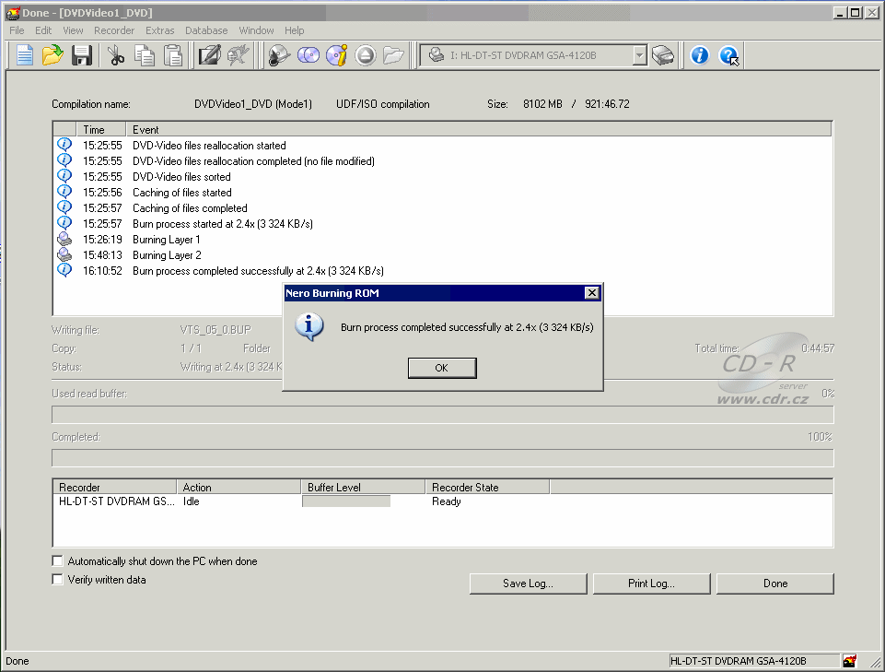
Task: Click the Nero flame icon in the status bar
Action: (849, 660)
